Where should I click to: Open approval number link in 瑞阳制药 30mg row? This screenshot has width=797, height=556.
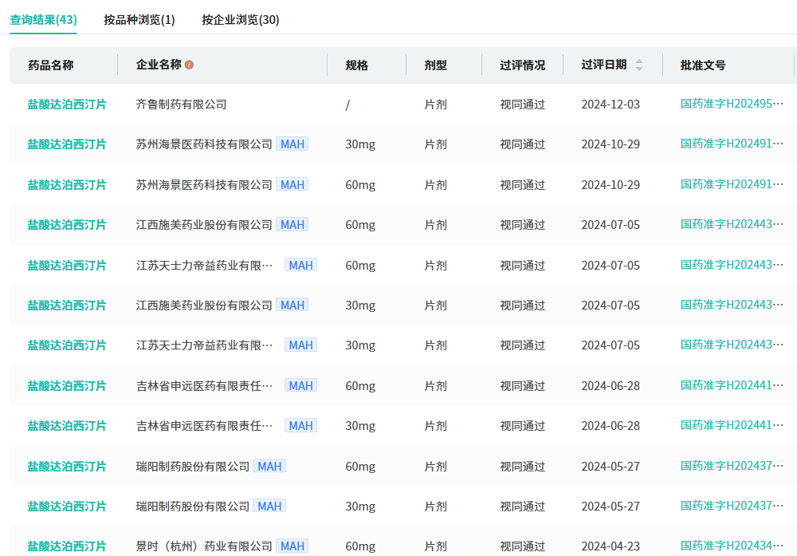pos(732,507)
